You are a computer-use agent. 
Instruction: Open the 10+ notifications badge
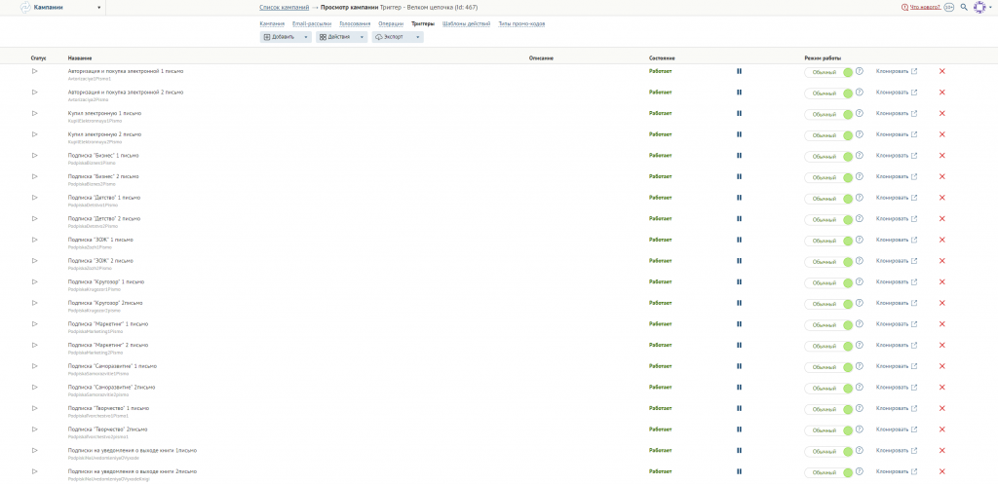(948, 7)
